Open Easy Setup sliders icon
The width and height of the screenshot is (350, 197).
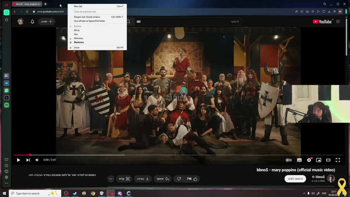coord(335,11)
